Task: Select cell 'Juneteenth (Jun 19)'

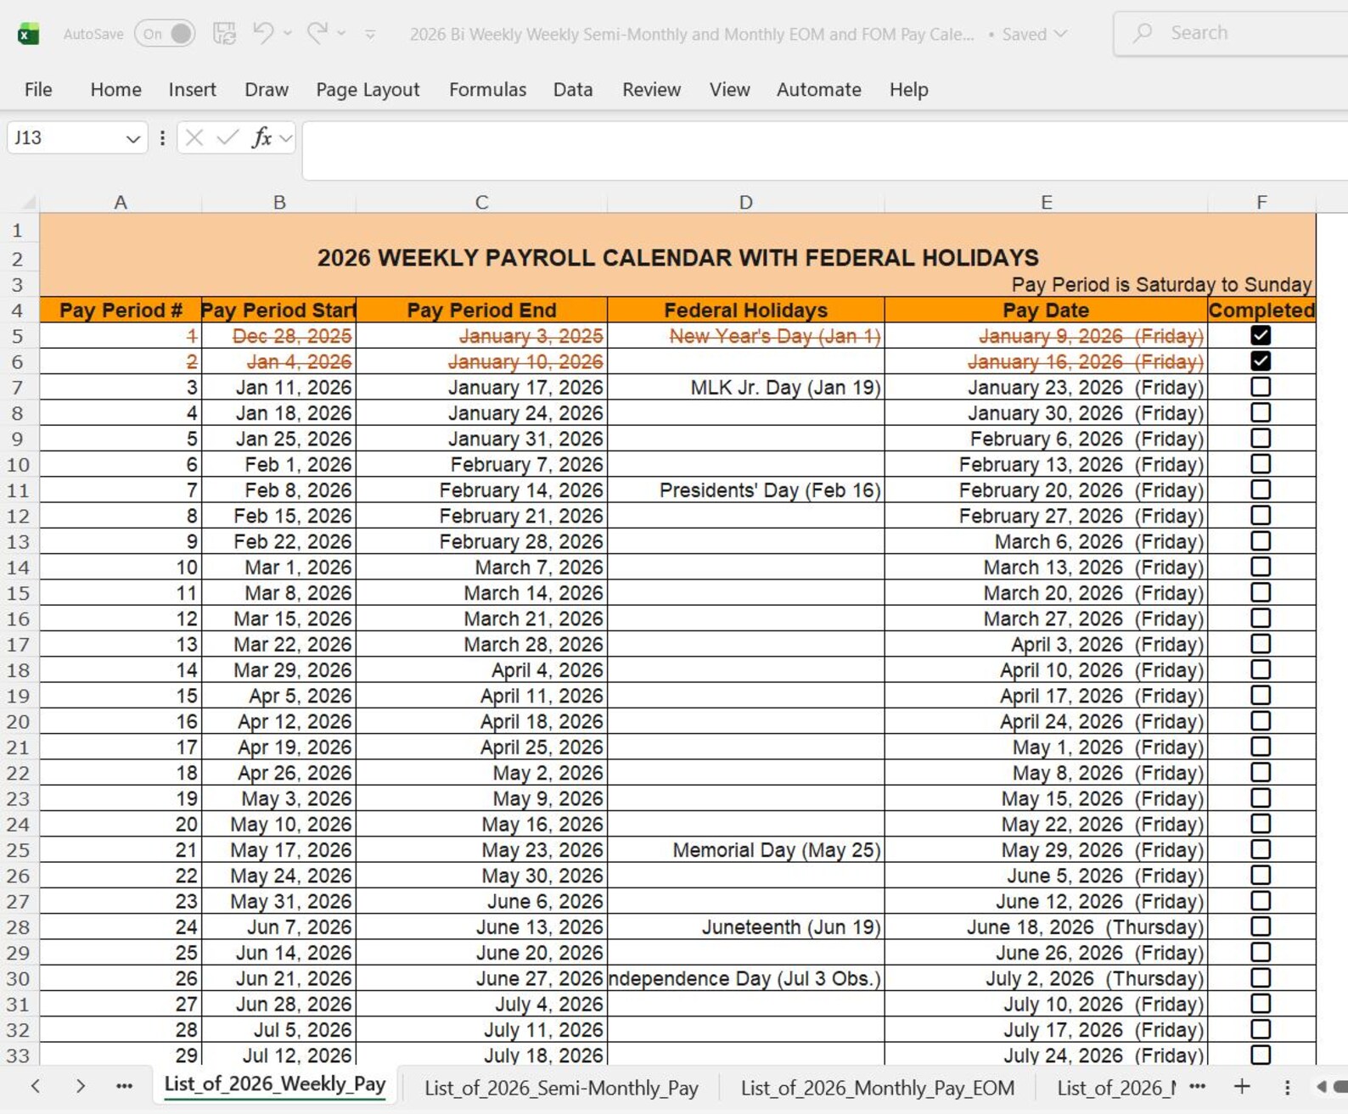Action: pos(745,926)
